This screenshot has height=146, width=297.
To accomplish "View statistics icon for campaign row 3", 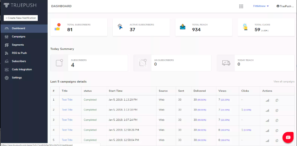I will (267, 120).
